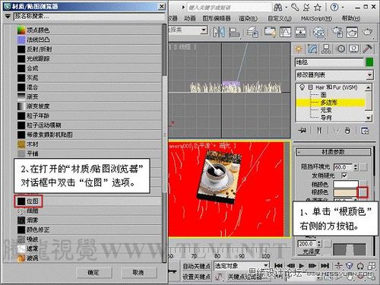Collapse the Hair 和 Fur (WSM) tree node
Screen dimensions: 380x285
310,87
